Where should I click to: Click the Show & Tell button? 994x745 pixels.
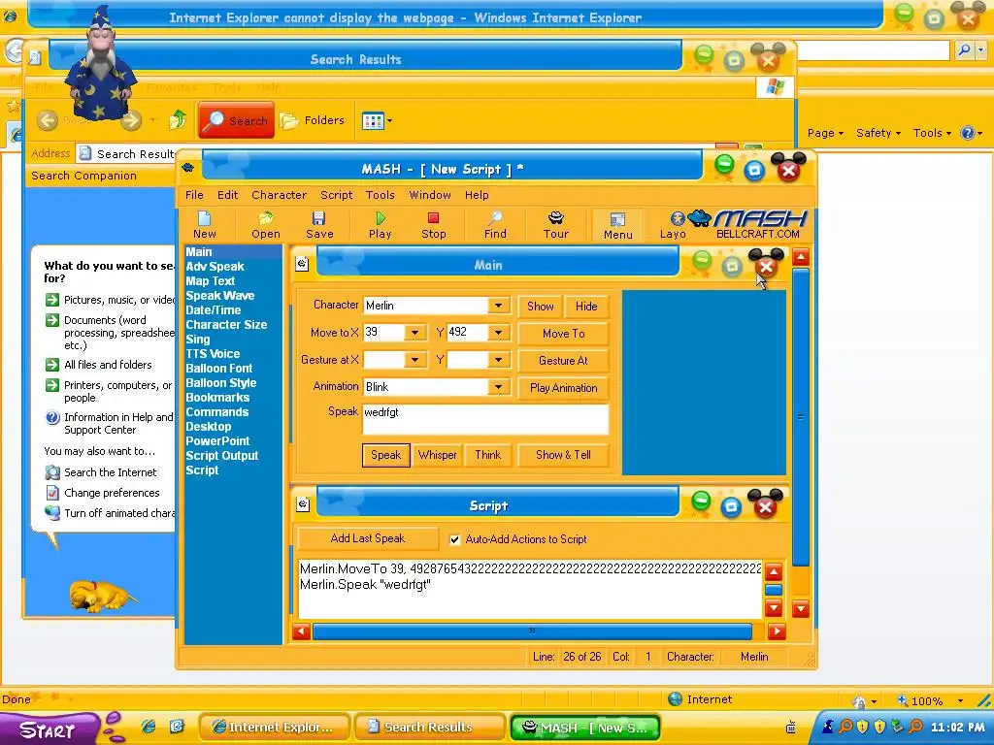click(x=564, y=455)
